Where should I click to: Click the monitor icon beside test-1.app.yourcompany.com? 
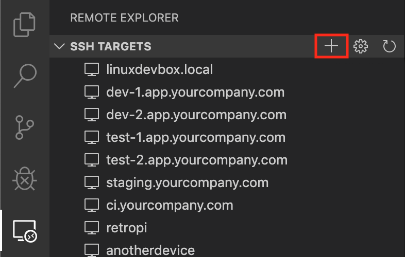92,137
